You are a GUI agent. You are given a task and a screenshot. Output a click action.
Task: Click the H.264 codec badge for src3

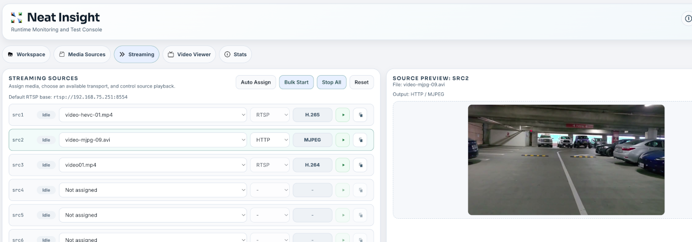pyautogui.click(x=312, y=165)
